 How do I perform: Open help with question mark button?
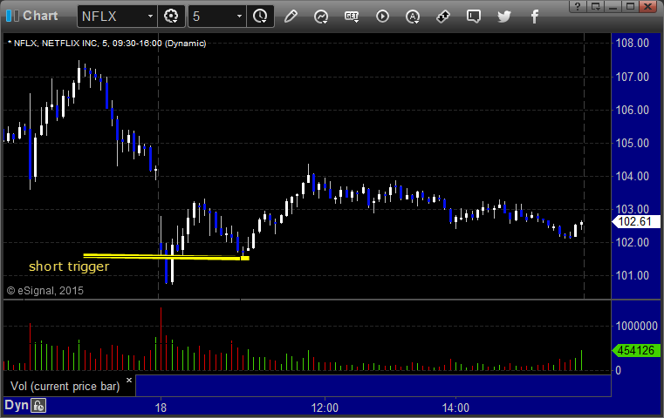tap(578, 6)
